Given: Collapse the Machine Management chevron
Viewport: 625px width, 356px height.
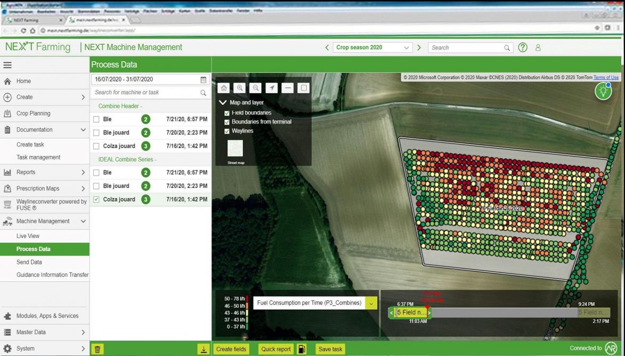Looking at the screenshot, I should 83,221.
